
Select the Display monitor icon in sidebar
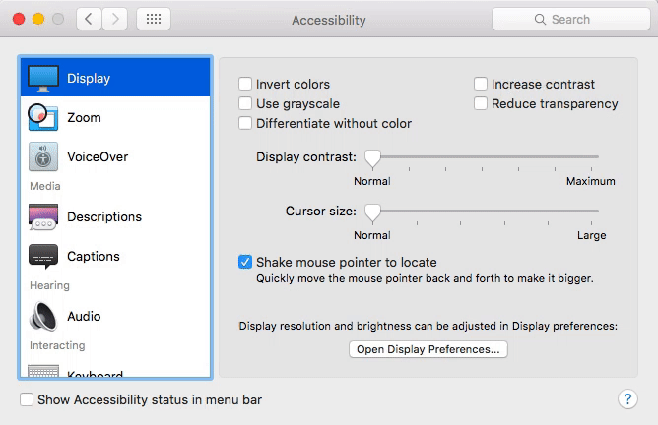pyautogui.click(x=43, y=78)
